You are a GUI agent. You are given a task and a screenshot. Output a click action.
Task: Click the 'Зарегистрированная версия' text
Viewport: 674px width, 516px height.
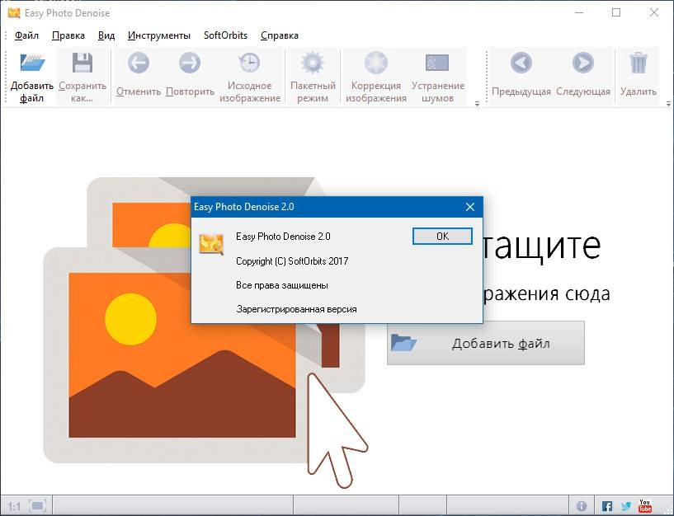click(297, 309)
